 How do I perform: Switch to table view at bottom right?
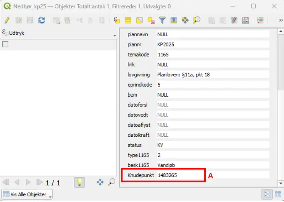pyautogui.click(x=278, y=194)
